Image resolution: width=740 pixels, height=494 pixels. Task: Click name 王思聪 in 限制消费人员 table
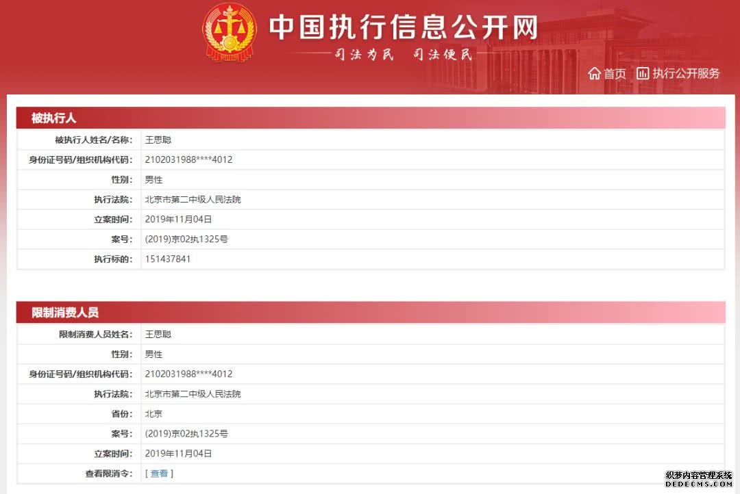point(158,335)
